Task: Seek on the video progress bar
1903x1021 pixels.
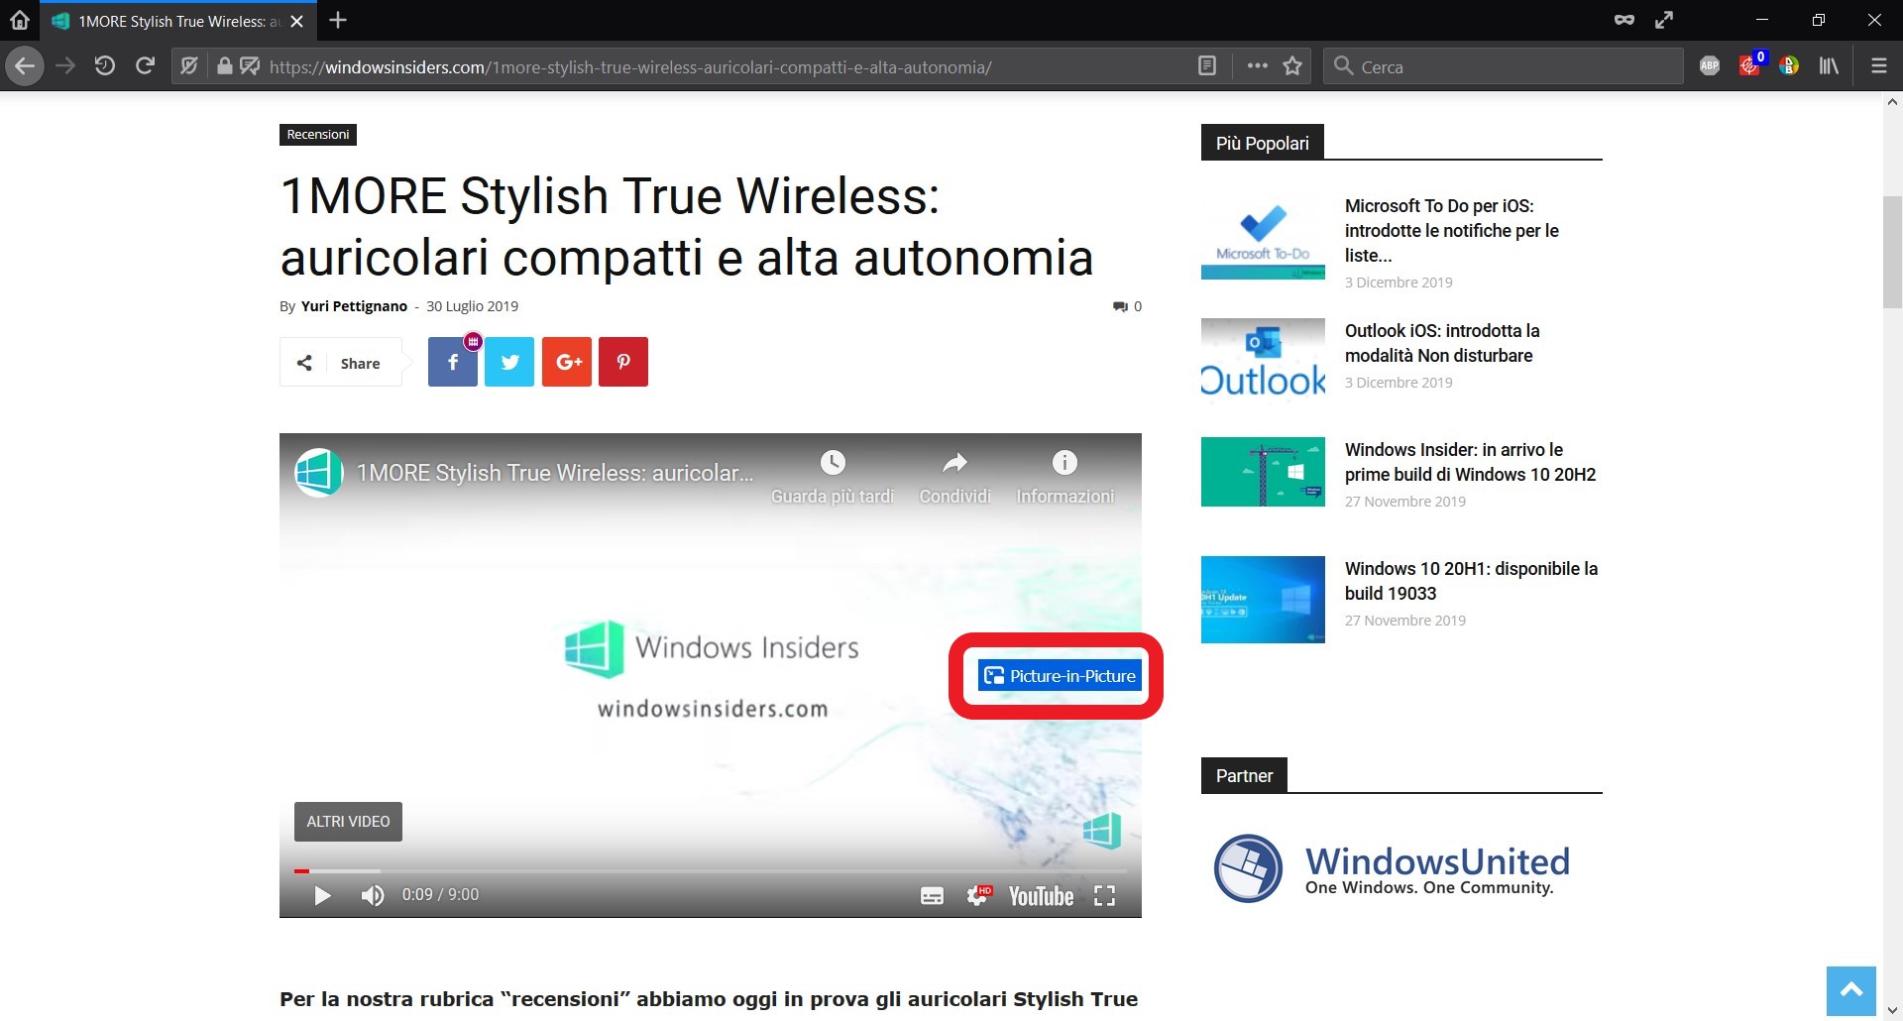Action: click(711, 871)
